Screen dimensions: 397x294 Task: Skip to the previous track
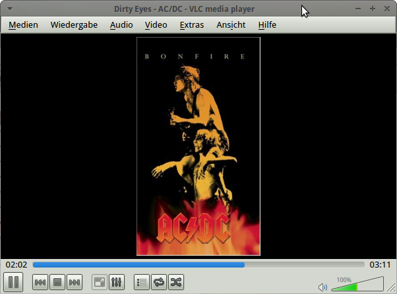(x=40, y=282)
